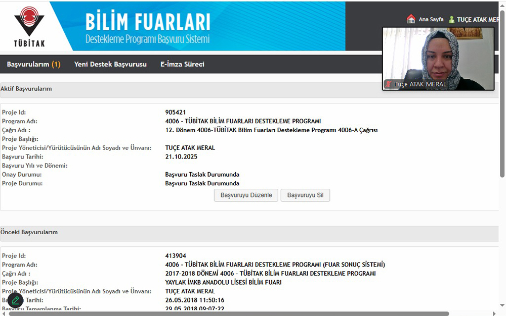Click the muted microphone icon on video
The image size is (506, 316).
pos(389,84)
